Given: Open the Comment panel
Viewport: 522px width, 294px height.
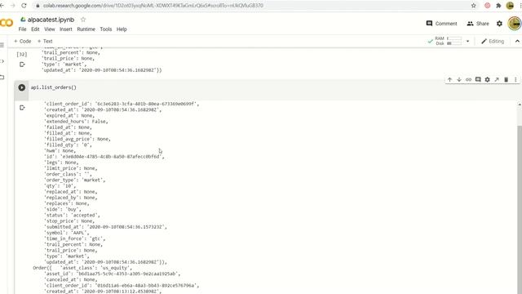Looking at the screenshot, I should (x=442, y=24).
